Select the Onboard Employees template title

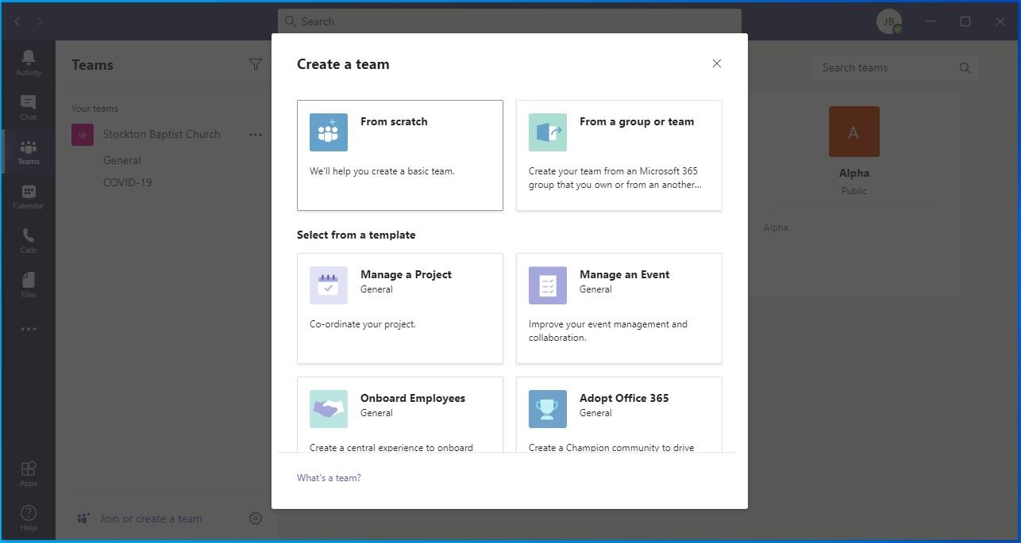tap(413, 398)
